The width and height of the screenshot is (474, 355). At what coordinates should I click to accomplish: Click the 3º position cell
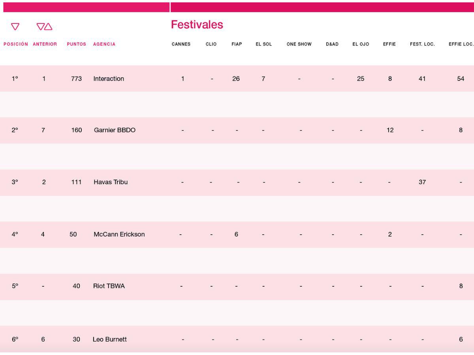pos(15,182)
